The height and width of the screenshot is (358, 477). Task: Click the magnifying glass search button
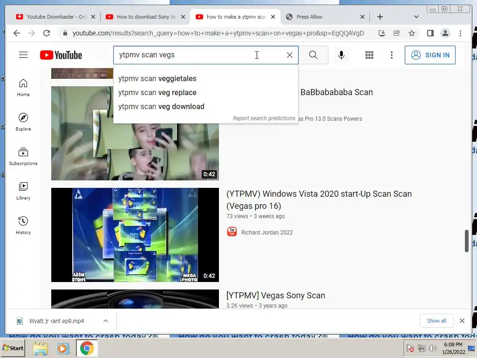313,55
